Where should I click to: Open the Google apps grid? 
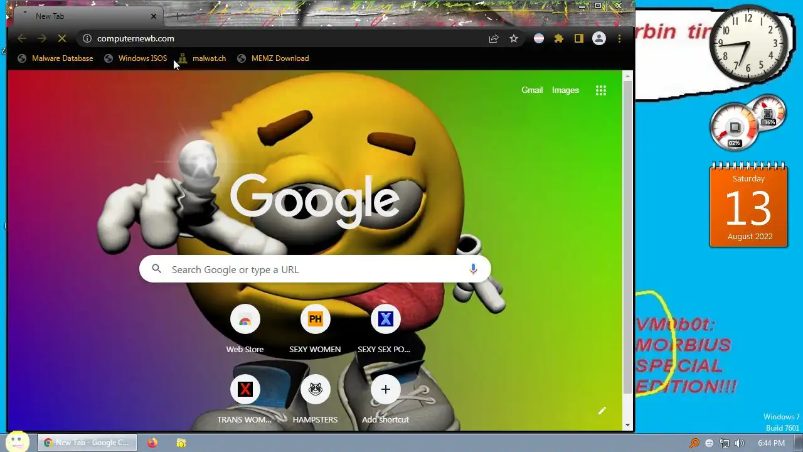(601, 90)
